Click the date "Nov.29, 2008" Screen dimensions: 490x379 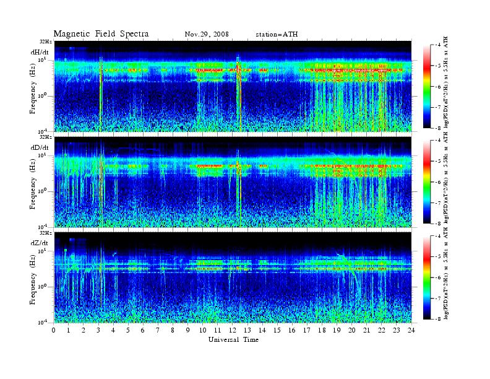(207, 34)
